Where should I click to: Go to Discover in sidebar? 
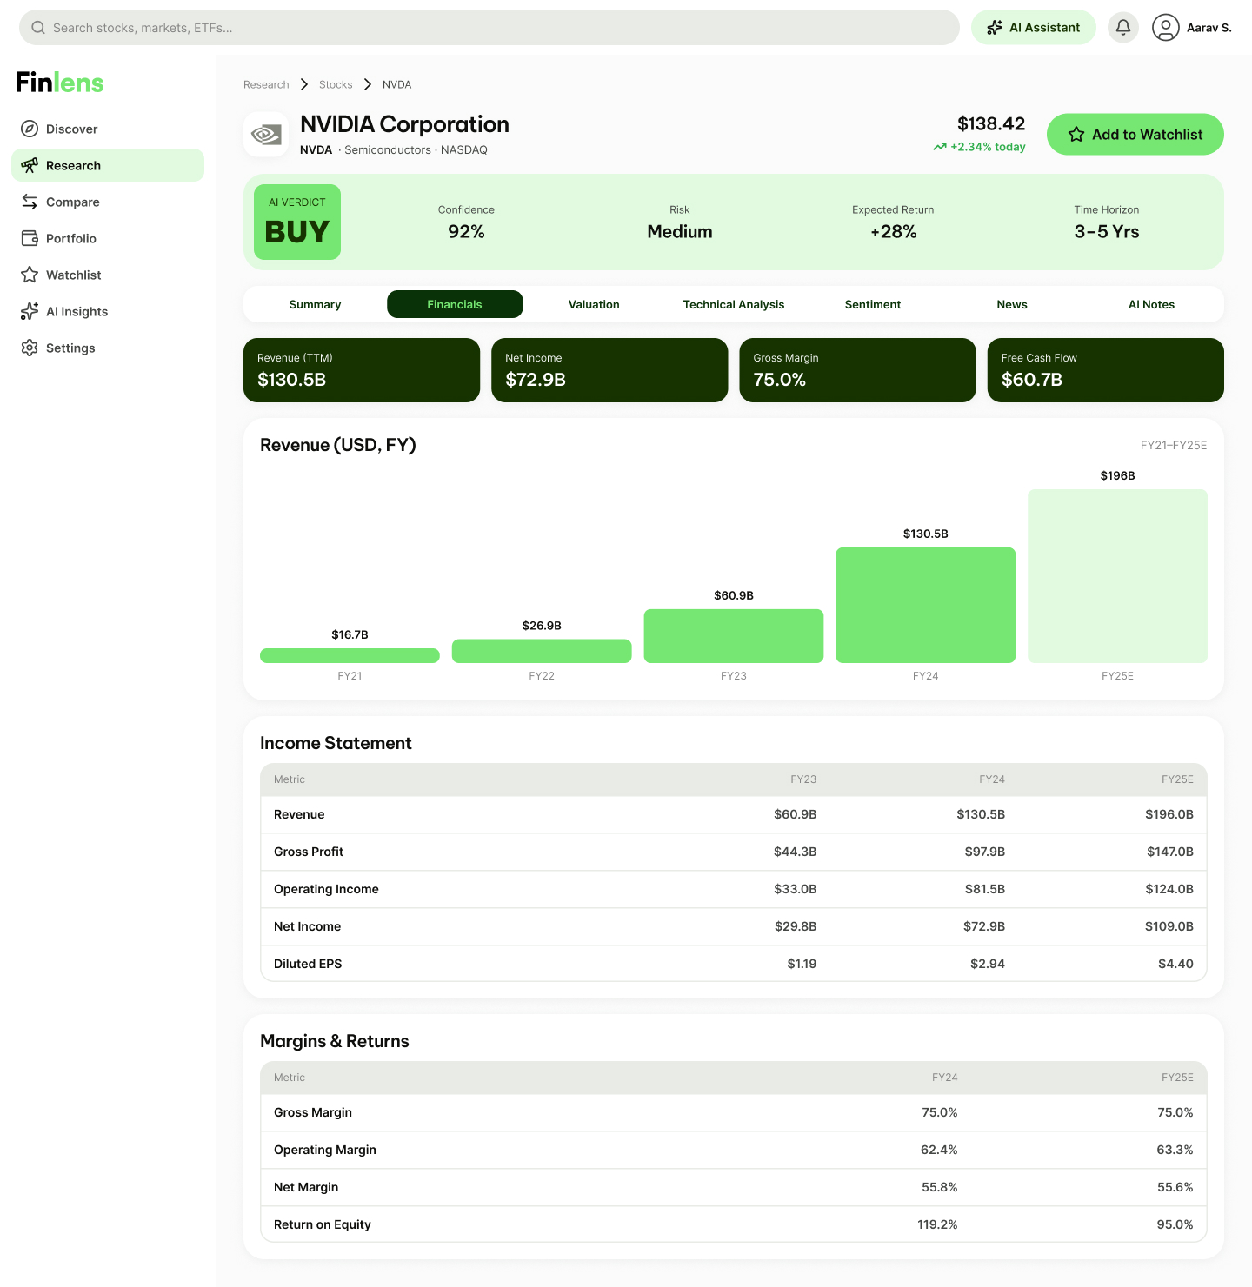pyautogui.click(x=108, y=129)
